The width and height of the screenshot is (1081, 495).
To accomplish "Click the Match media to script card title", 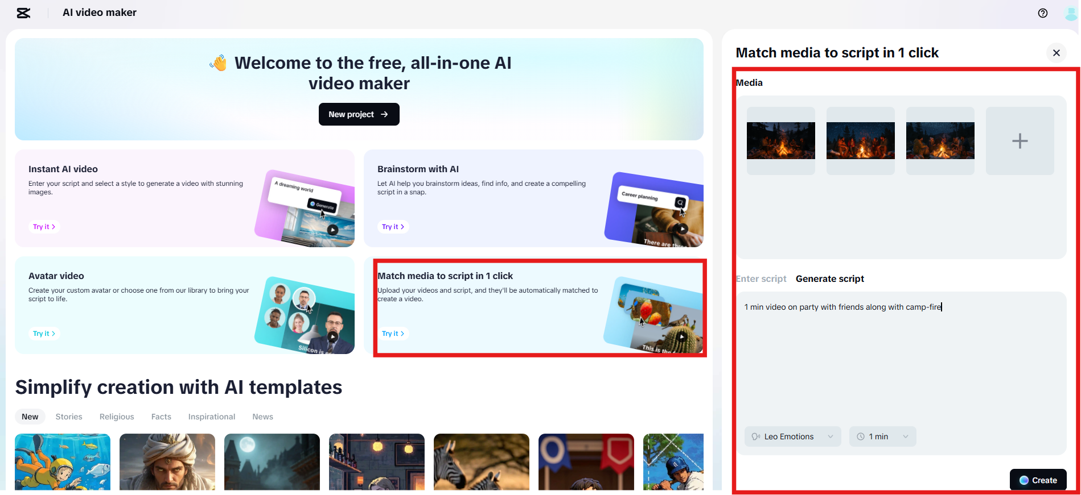I will click(445, 276).
